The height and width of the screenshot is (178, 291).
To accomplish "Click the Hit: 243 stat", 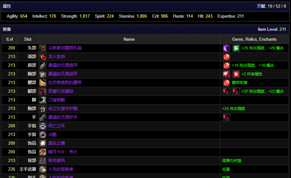I will click(x=205, y=16).
